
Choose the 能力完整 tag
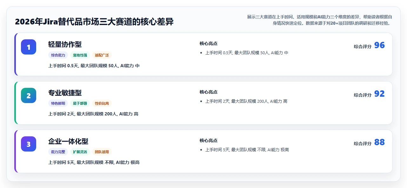[58, 152]
